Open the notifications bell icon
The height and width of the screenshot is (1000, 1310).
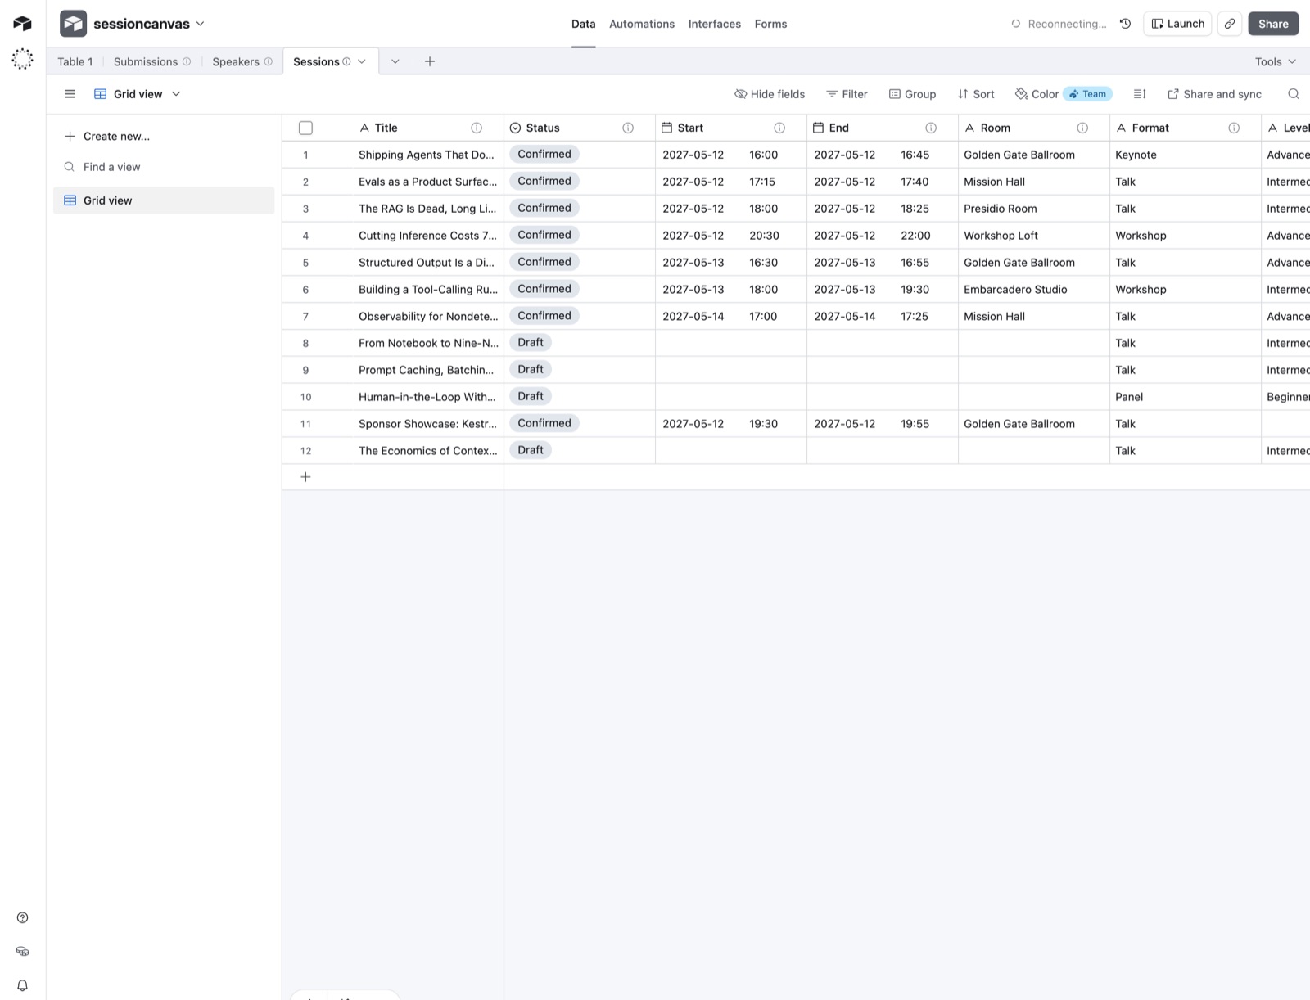[x=22, y=985]
